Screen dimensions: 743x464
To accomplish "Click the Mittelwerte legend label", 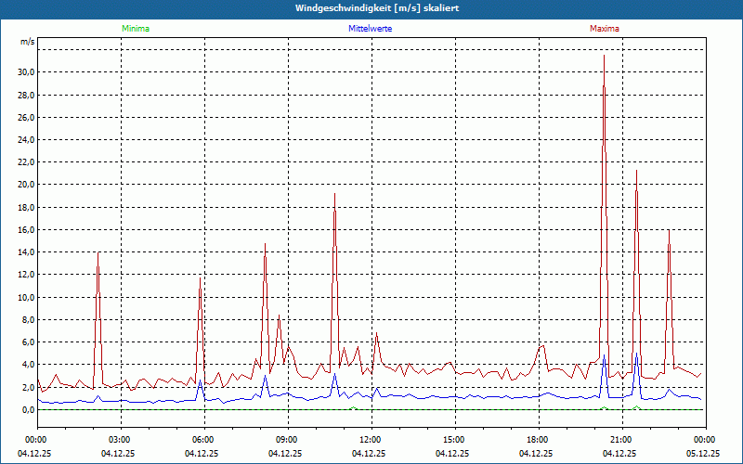I will coord(370,29).
